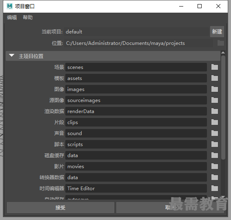Screen dimensions: 231x220
Task: Maximize the 项目窗口 window
Action: (x=200, y=7)
